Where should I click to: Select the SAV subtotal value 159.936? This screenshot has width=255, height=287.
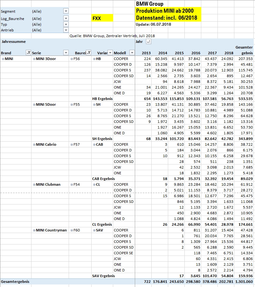245,276
